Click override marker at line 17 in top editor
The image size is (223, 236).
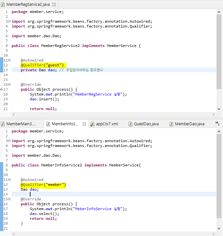(x=2, y=89)
